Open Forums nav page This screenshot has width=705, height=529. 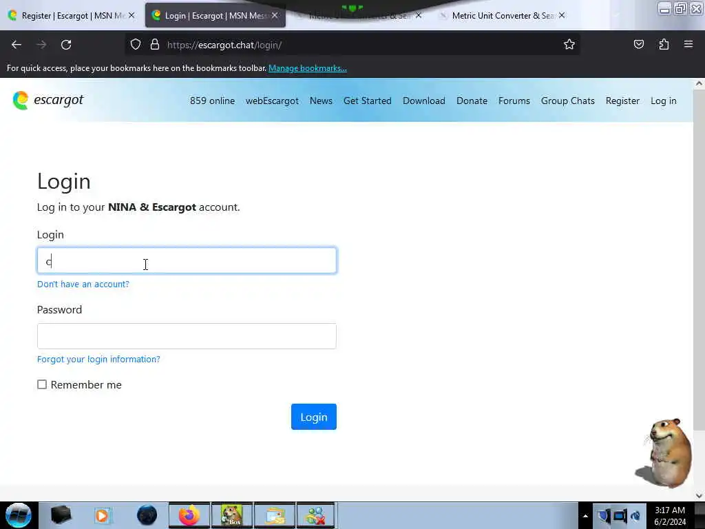514,101
